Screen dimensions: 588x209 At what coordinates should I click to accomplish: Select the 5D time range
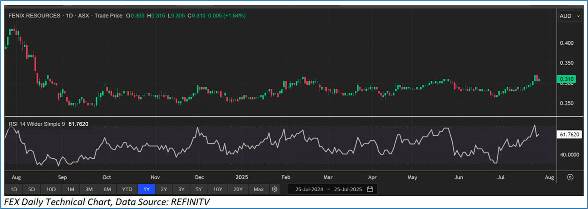pos(32,189)
